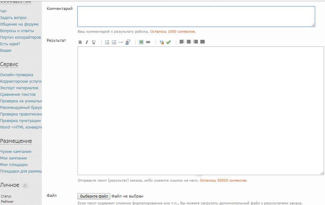325x205 pixels.
Task: Open Общение на форуме link
Action: 19,24
